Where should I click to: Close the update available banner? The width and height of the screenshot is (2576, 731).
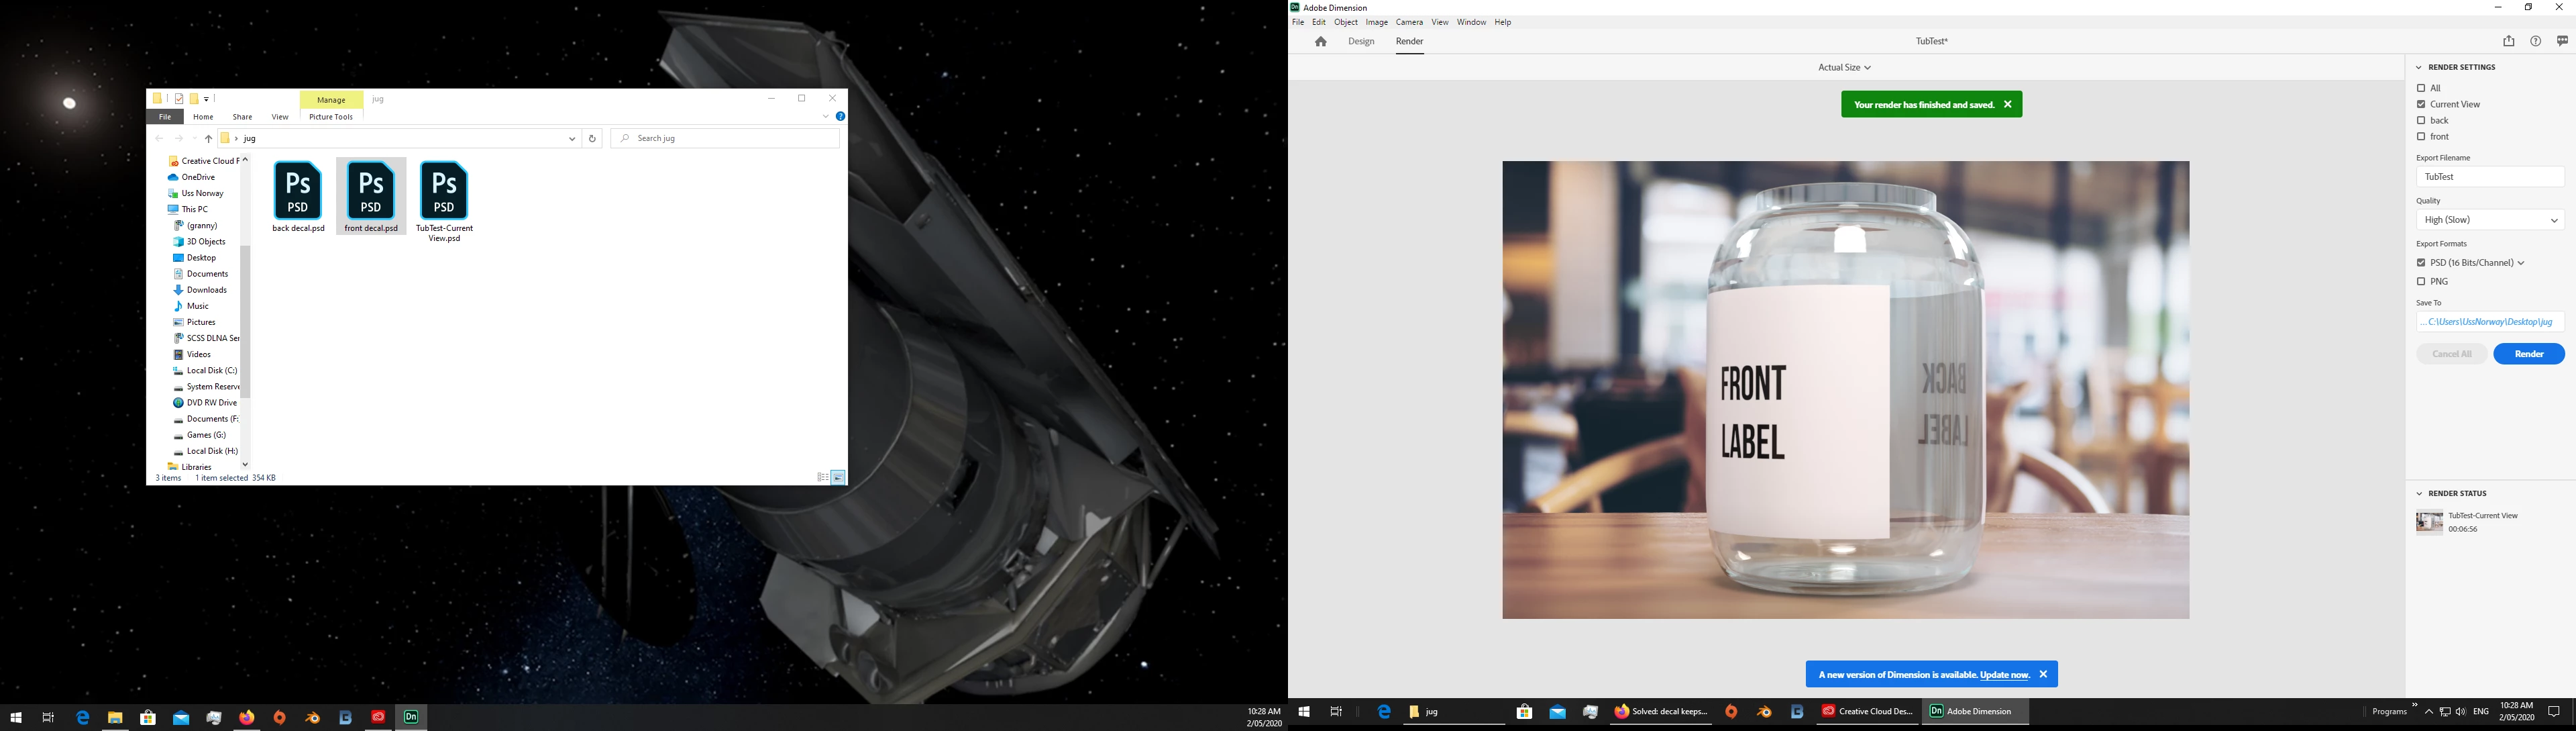pos(2043,675)
